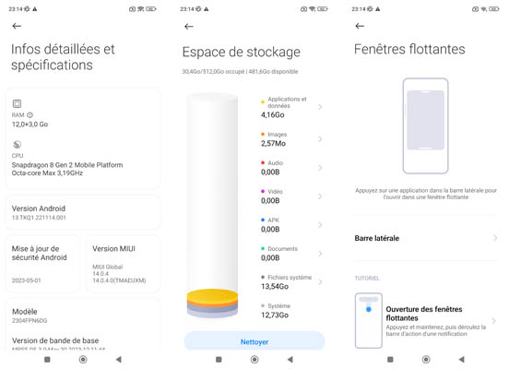The image size is (509, 369).
Task: Tap the Version MIUI card
Action: coord(123,264)
